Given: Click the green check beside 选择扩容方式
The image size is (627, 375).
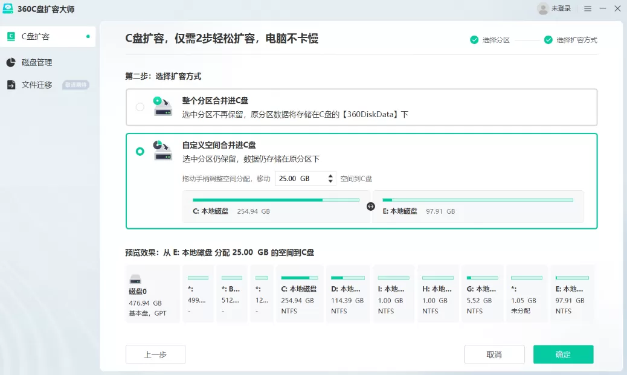Looking at the screenshot, I should click(x=548, y=40).
